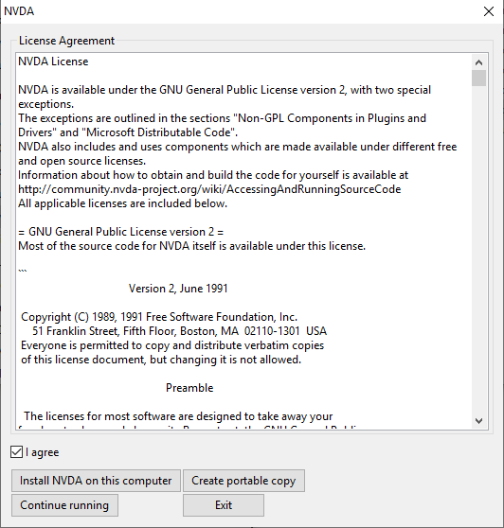The width and height of the screenshot is (504, 528).
Task: Uncheck the I agree checkbox
Action: pos(16,452)
